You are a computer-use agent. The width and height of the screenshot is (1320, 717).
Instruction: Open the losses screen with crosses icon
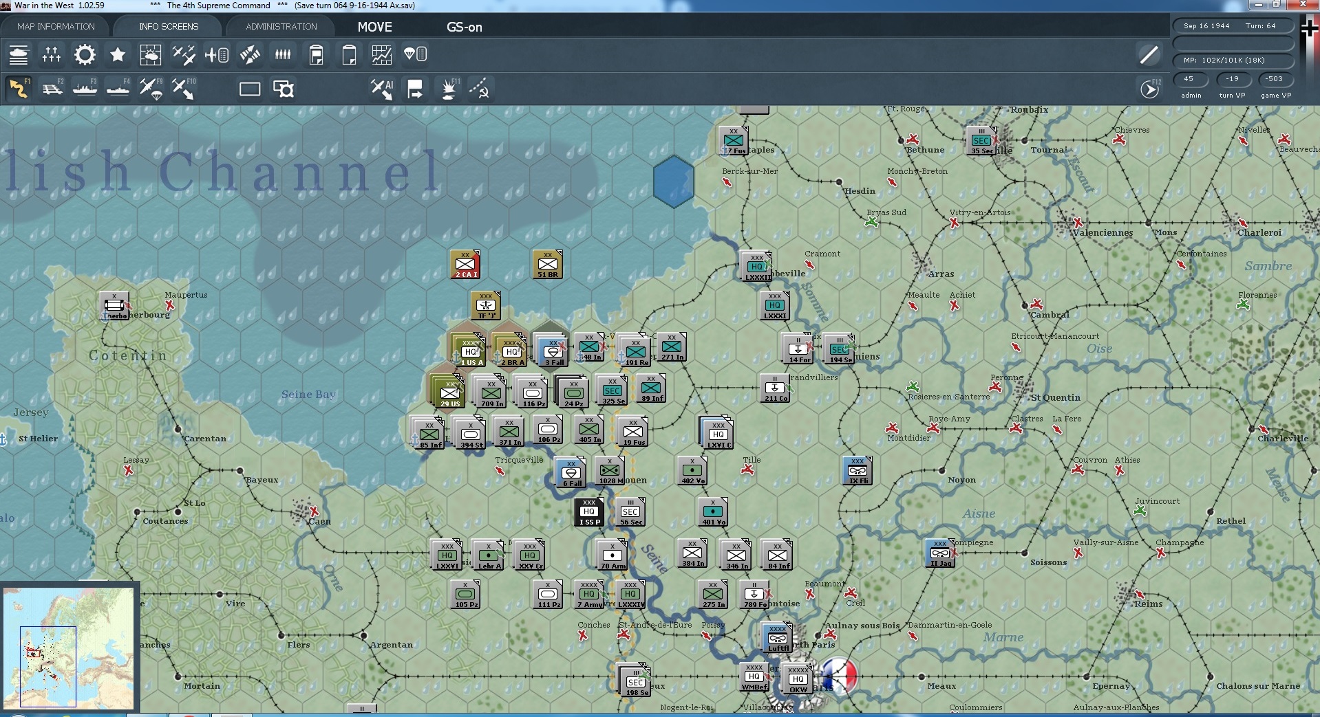pyautogui.click(x=52, y=54)
